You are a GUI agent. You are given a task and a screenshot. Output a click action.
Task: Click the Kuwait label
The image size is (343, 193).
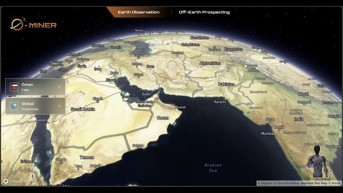click(111, 80)
